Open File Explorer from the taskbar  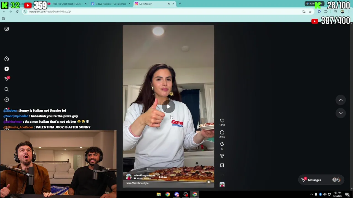pyautogui.click(x=159, y=194)
